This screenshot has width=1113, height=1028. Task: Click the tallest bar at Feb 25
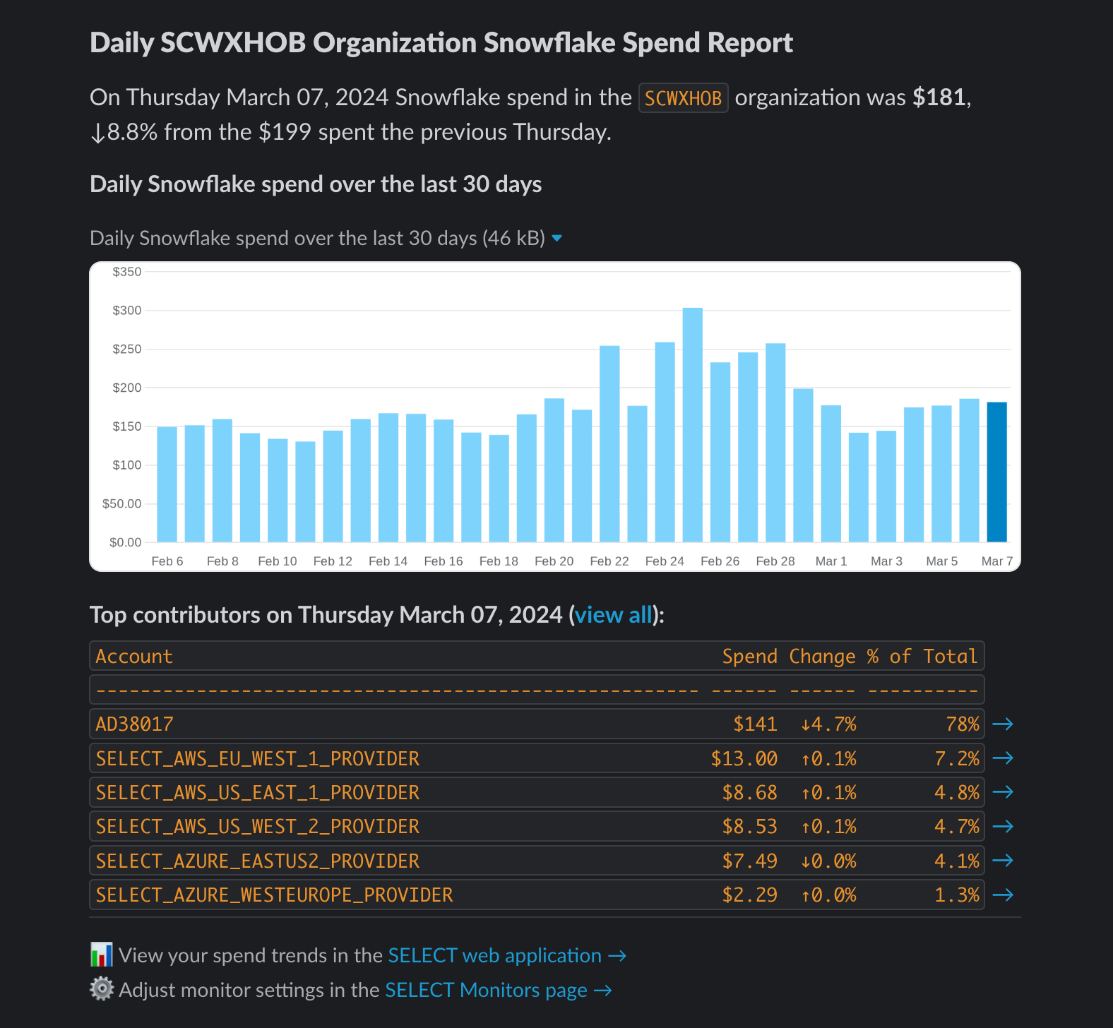pos(693,425)
